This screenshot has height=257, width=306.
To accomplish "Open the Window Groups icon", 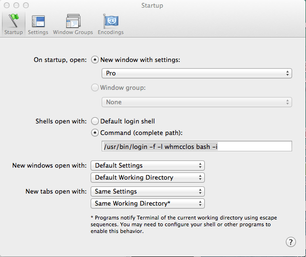I will click(73, 21).
